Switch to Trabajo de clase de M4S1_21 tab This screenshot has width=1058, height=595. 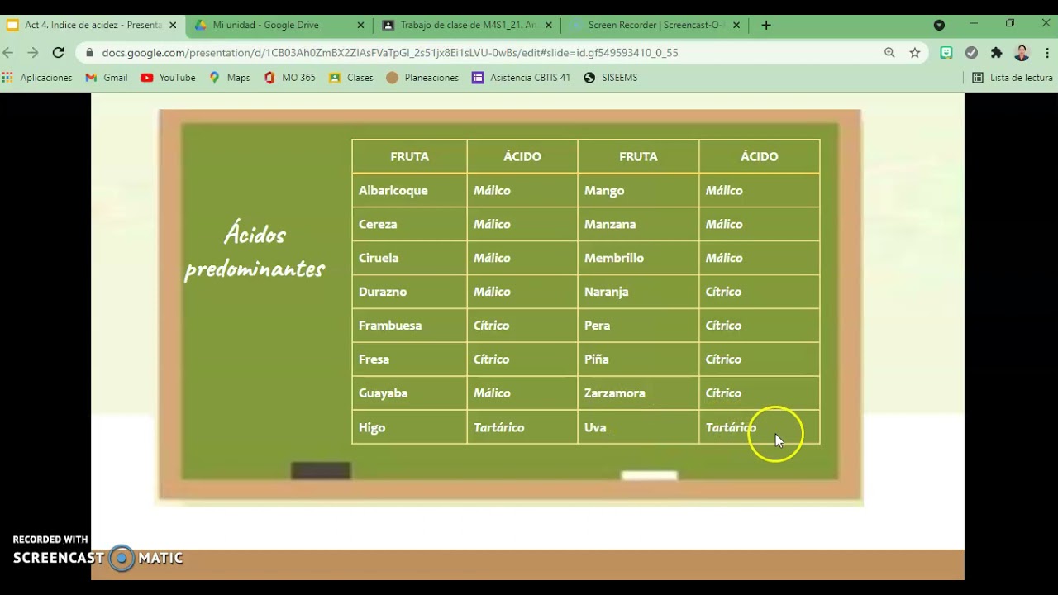[x=467, y=25]
